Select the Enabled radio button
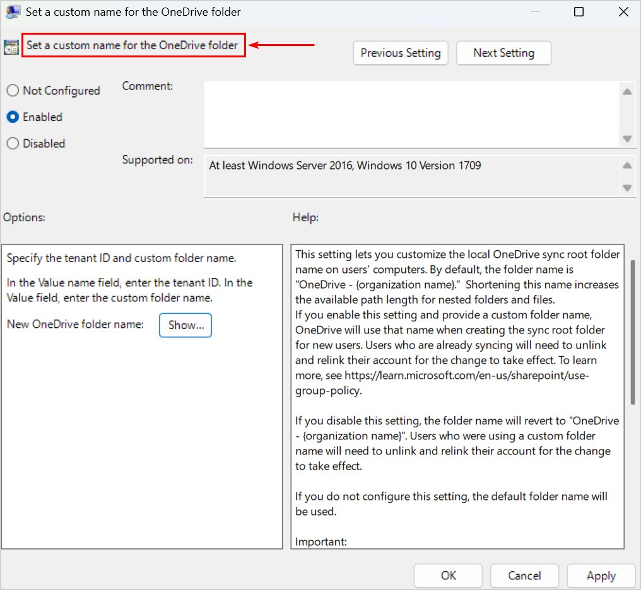 pyautogui.click(x=13, y=117)
